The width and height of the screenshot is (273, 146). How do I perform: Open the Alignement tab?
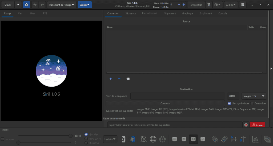coord(170,13)
